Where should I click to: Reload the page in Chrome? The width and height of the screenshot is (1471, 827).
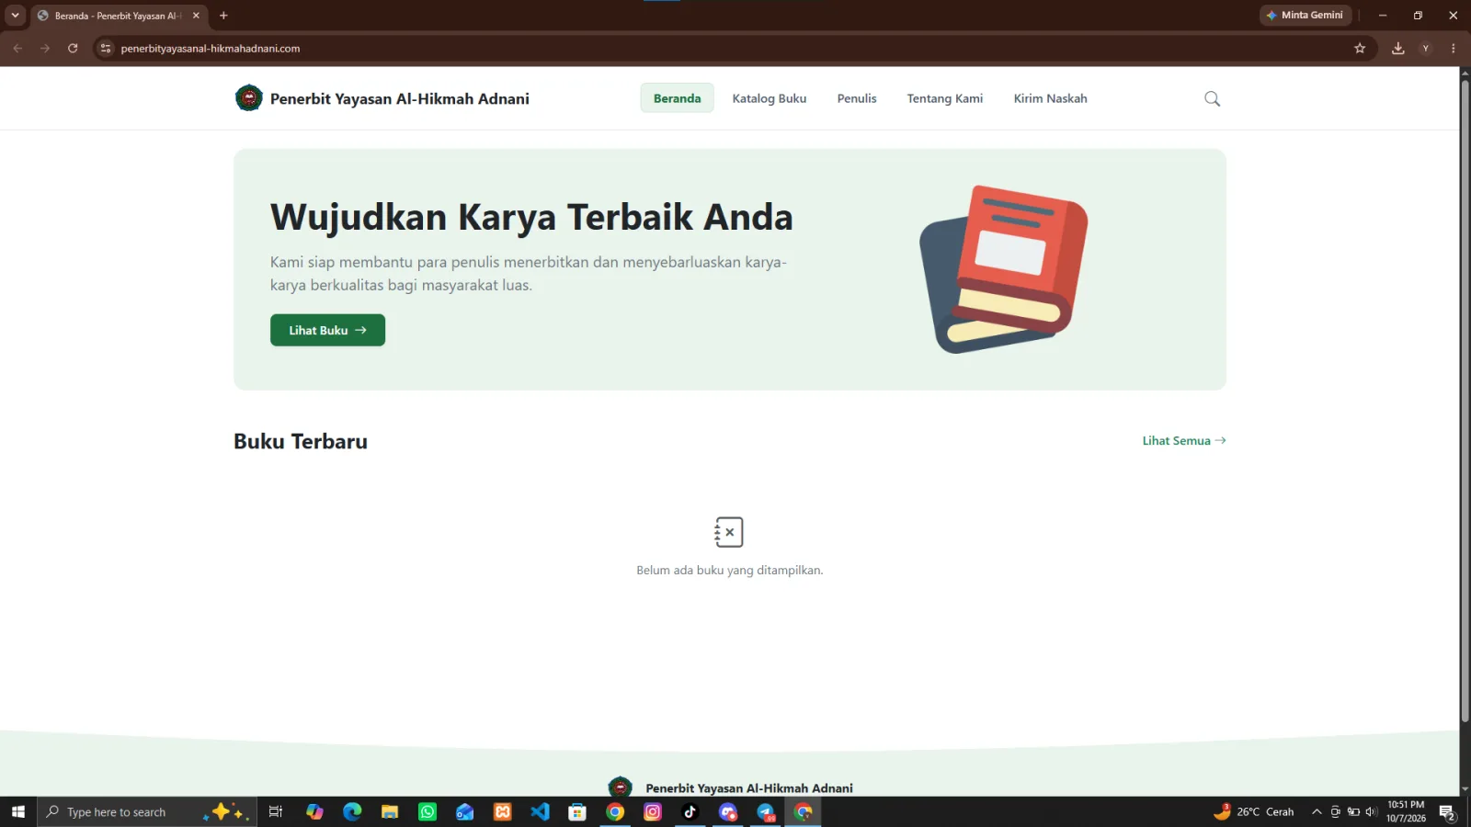tap(73, 48)
